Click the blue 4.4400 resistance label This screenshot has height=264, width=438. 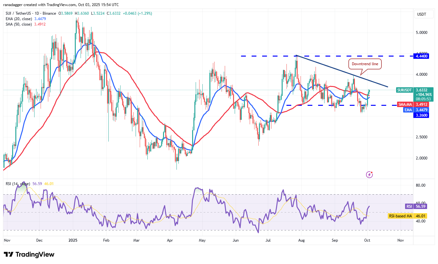pyautogui.click(x=421, y=56)
